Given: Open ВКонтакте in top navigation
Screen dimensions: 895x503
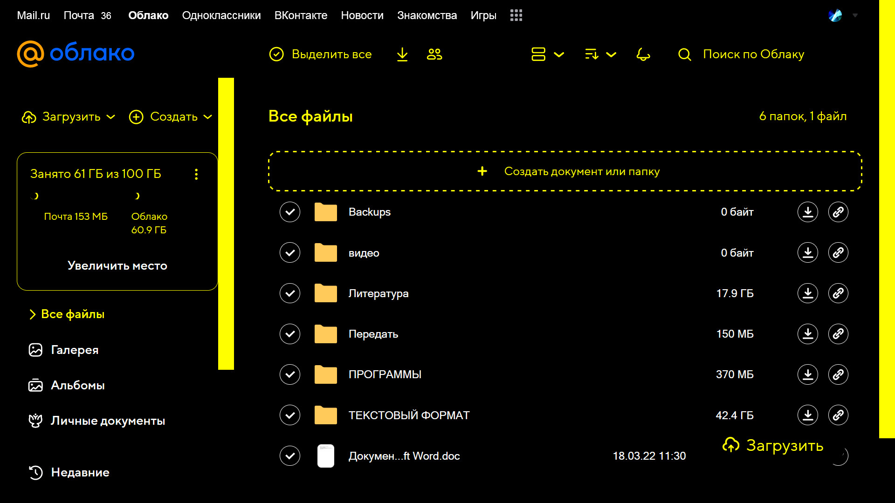Looking at the screenshot, I should 301,15.
